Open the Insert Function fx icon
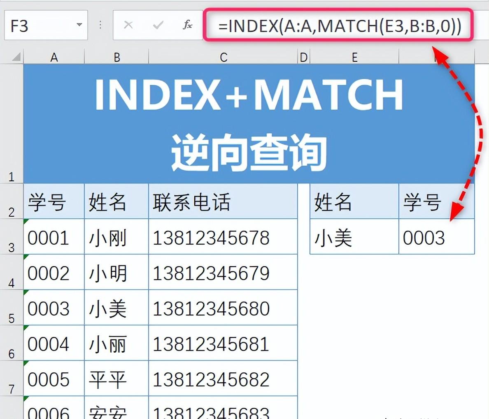 [187, 25]
